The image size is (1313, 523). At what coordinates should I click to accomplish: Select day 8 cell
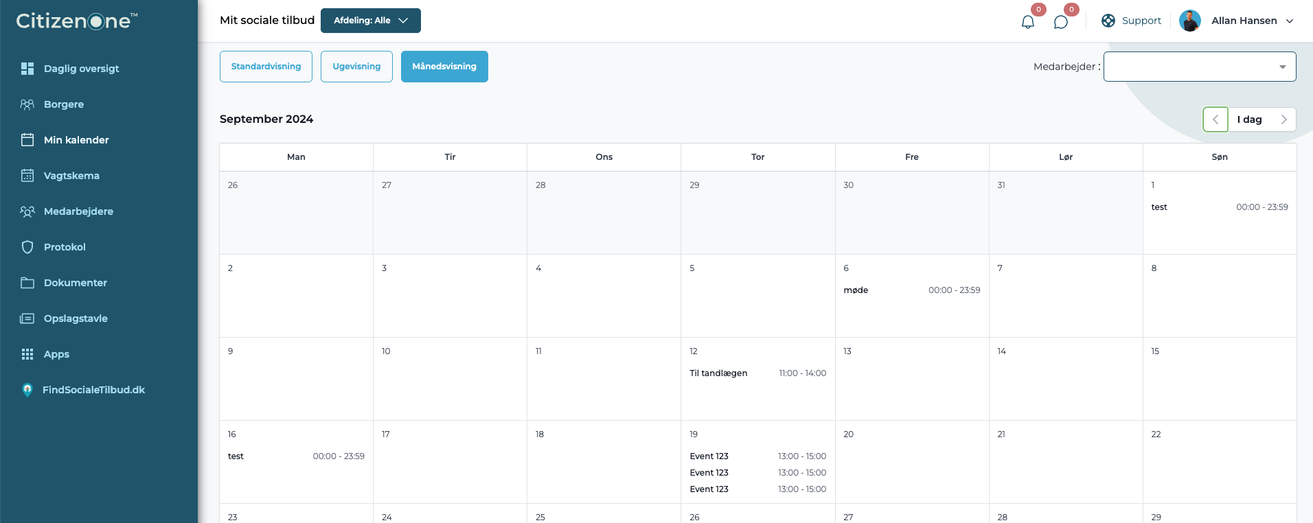click(x=1220, y=296)
